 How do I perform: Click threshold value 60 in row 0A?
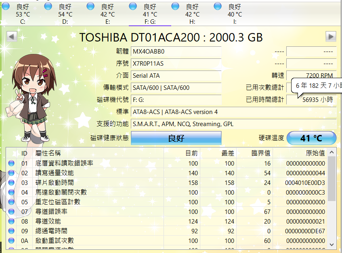pyautogui.click(x=267, y=241)
